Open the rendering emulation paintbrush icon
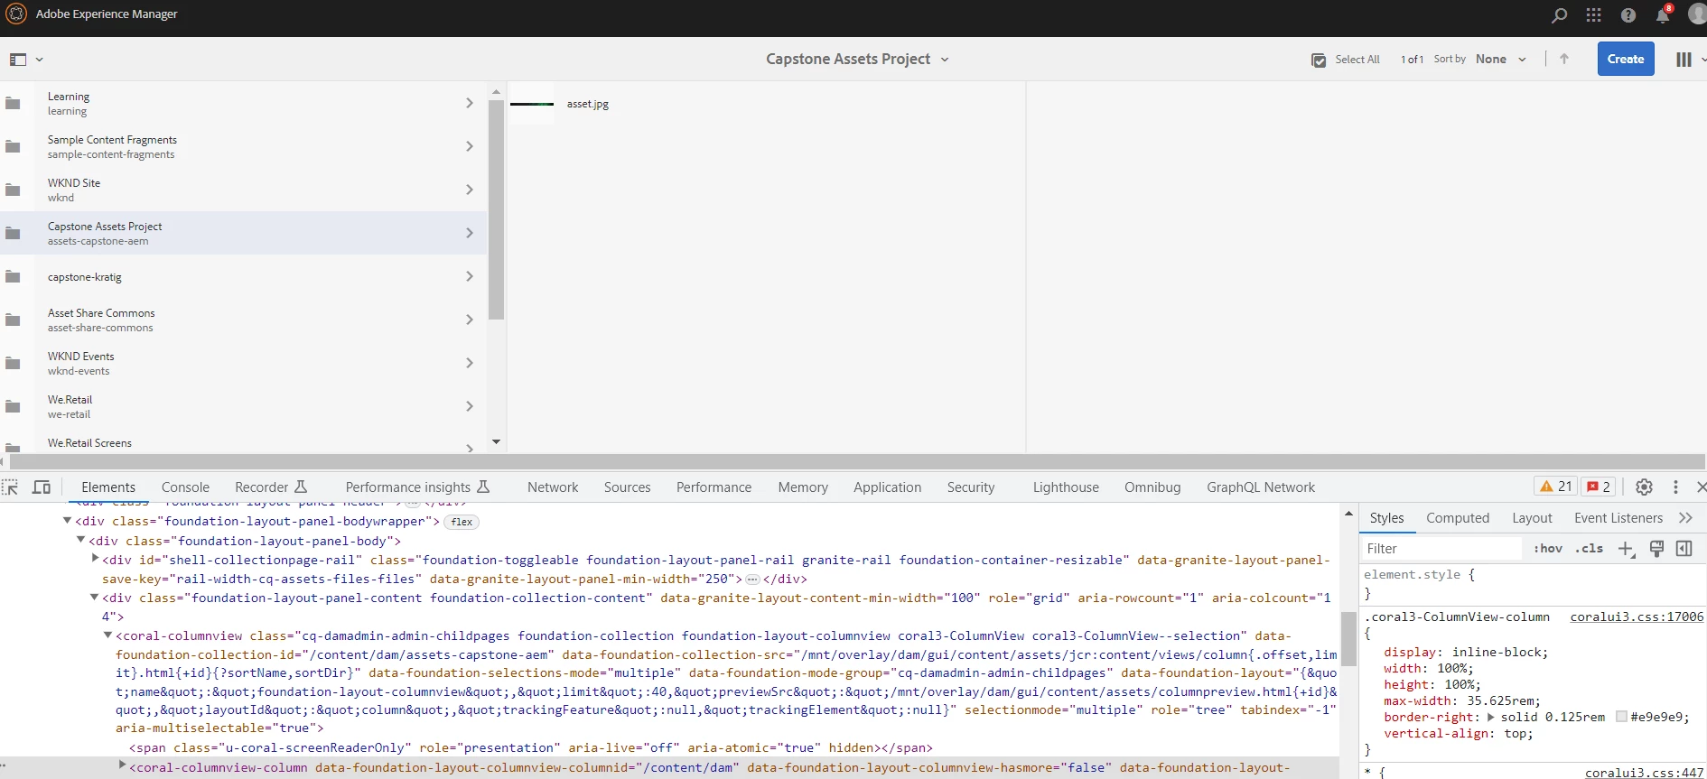The height and width of the screenshot is (779, 1707). tap(1656, 548)
